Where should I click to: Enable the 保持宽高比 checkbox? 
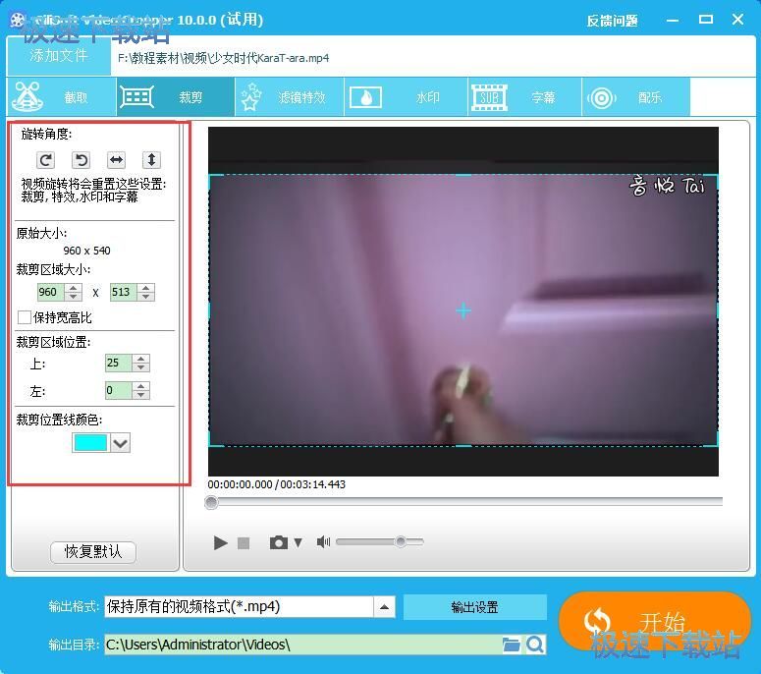25,317
